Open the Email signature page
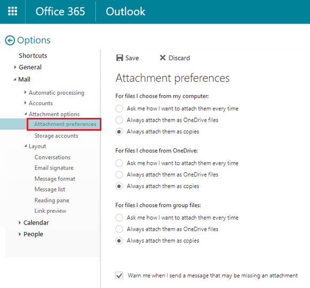Screen dimensions: 310x288 pos(54,168)
